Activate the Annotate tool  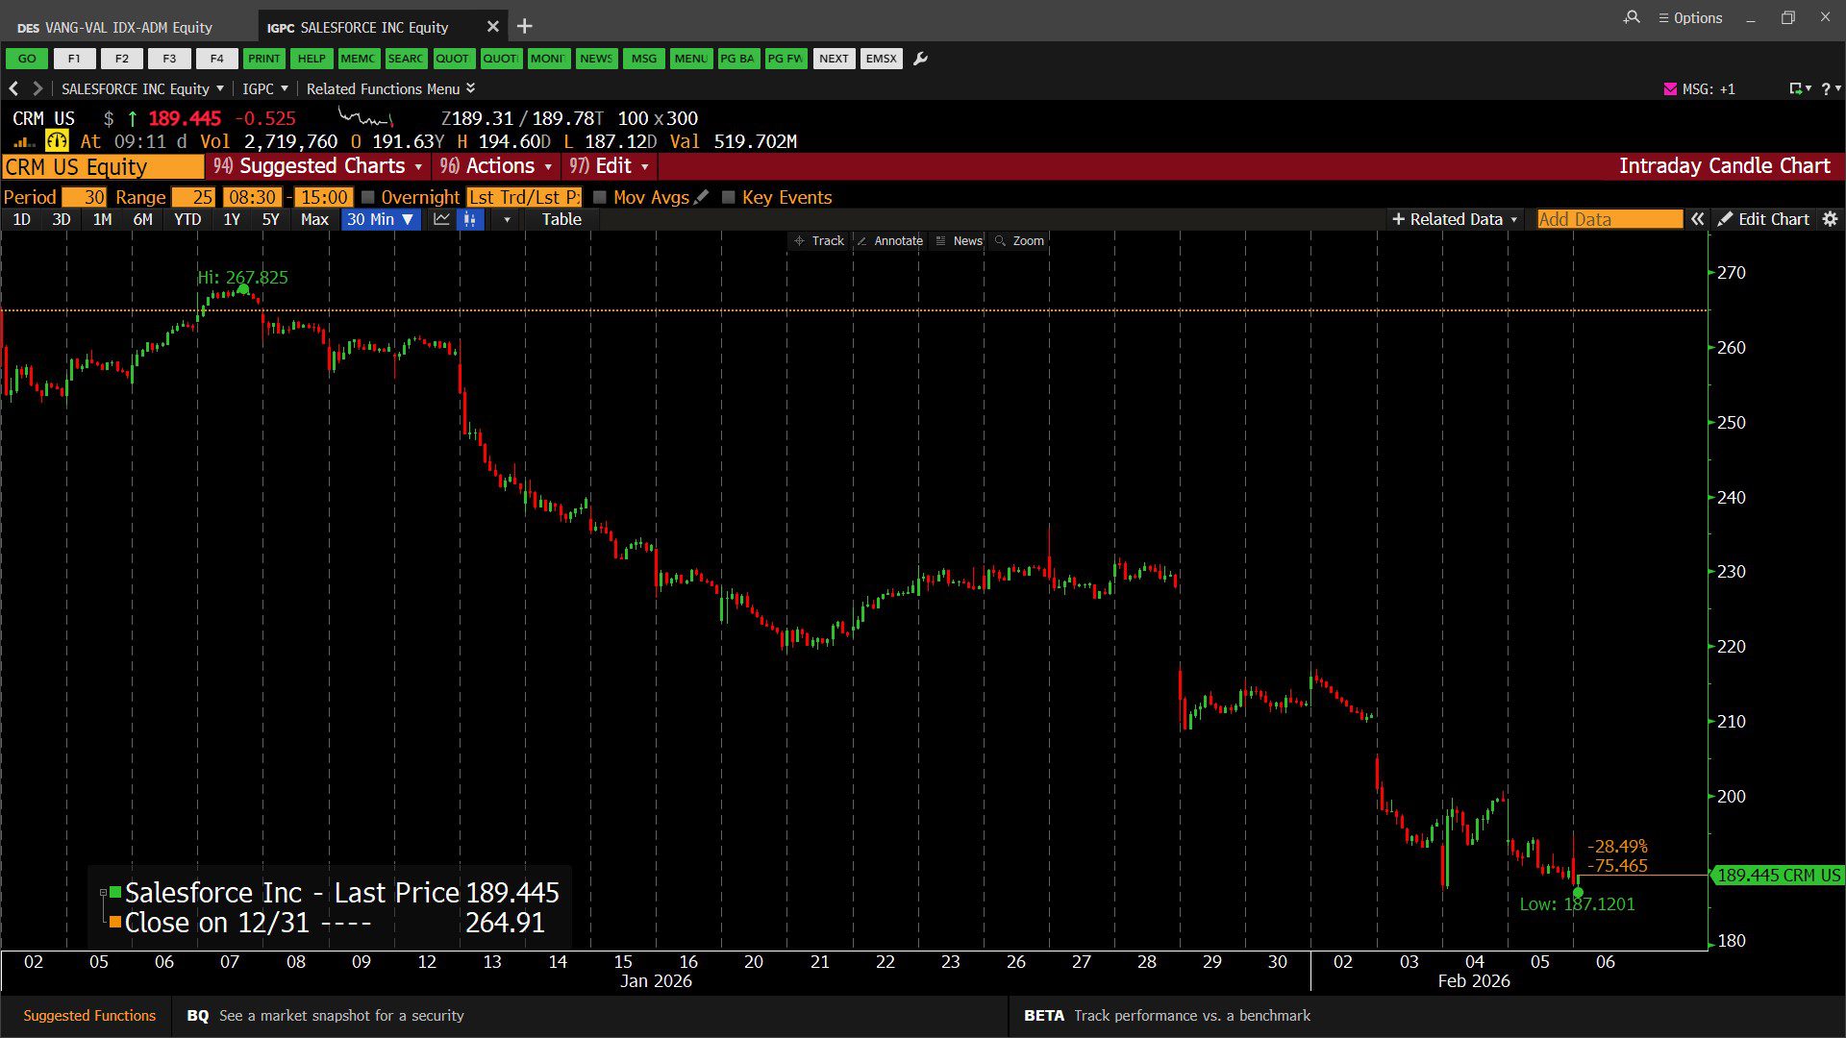(889, 241)
